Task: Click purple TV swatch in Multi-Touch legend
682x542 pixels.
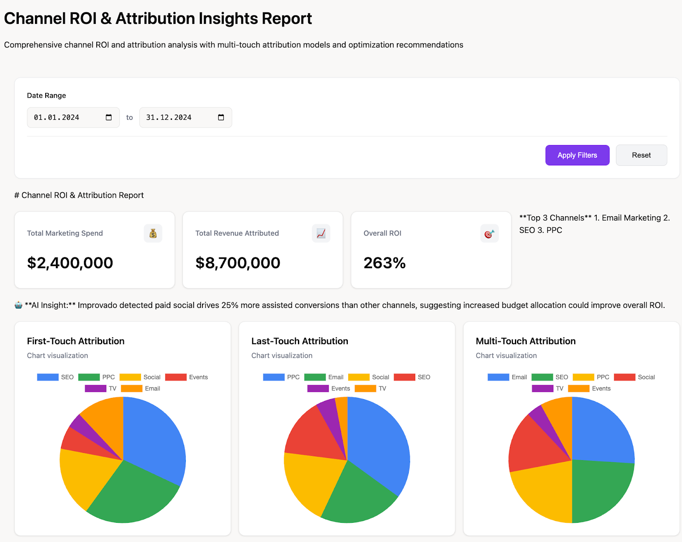Action: [542, 388]
